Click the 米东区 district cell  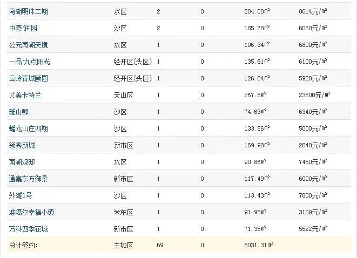123,212
